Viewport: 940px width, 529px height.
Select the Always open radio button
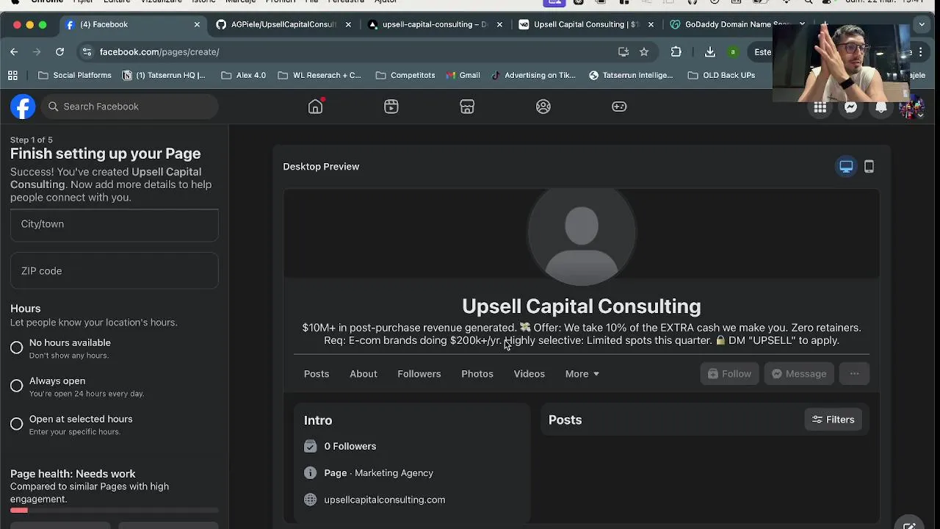coord(16,386)
